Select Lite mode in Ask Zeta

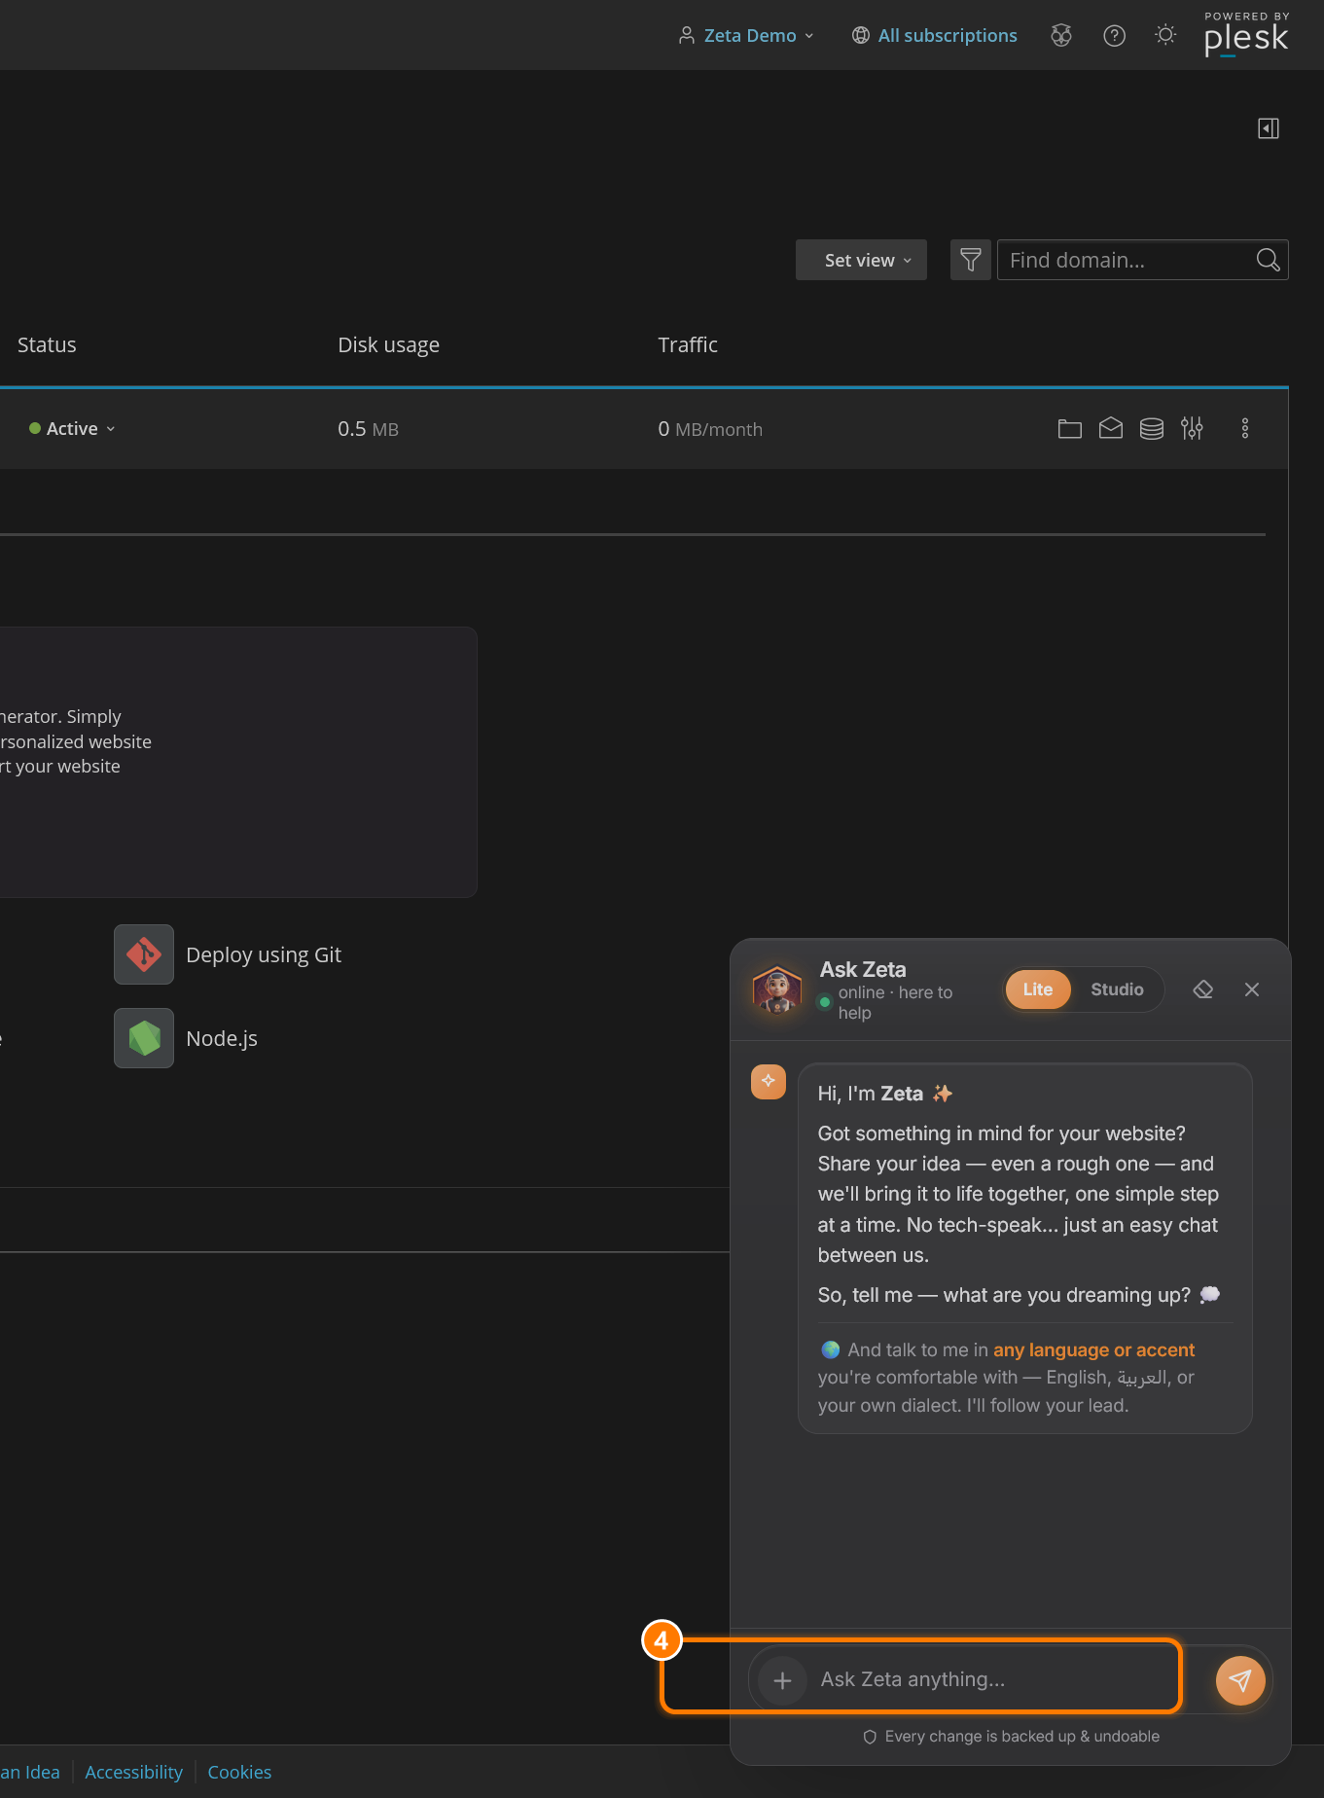[x=1037, y=989]
